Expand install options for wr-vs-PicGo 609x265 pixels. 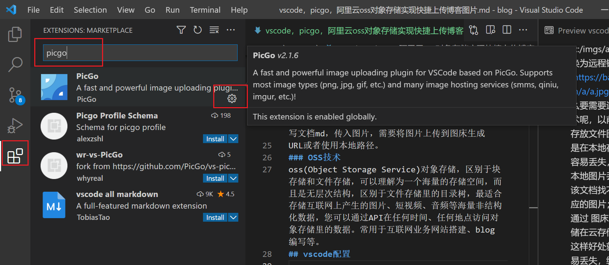click(x=233, y=178)
